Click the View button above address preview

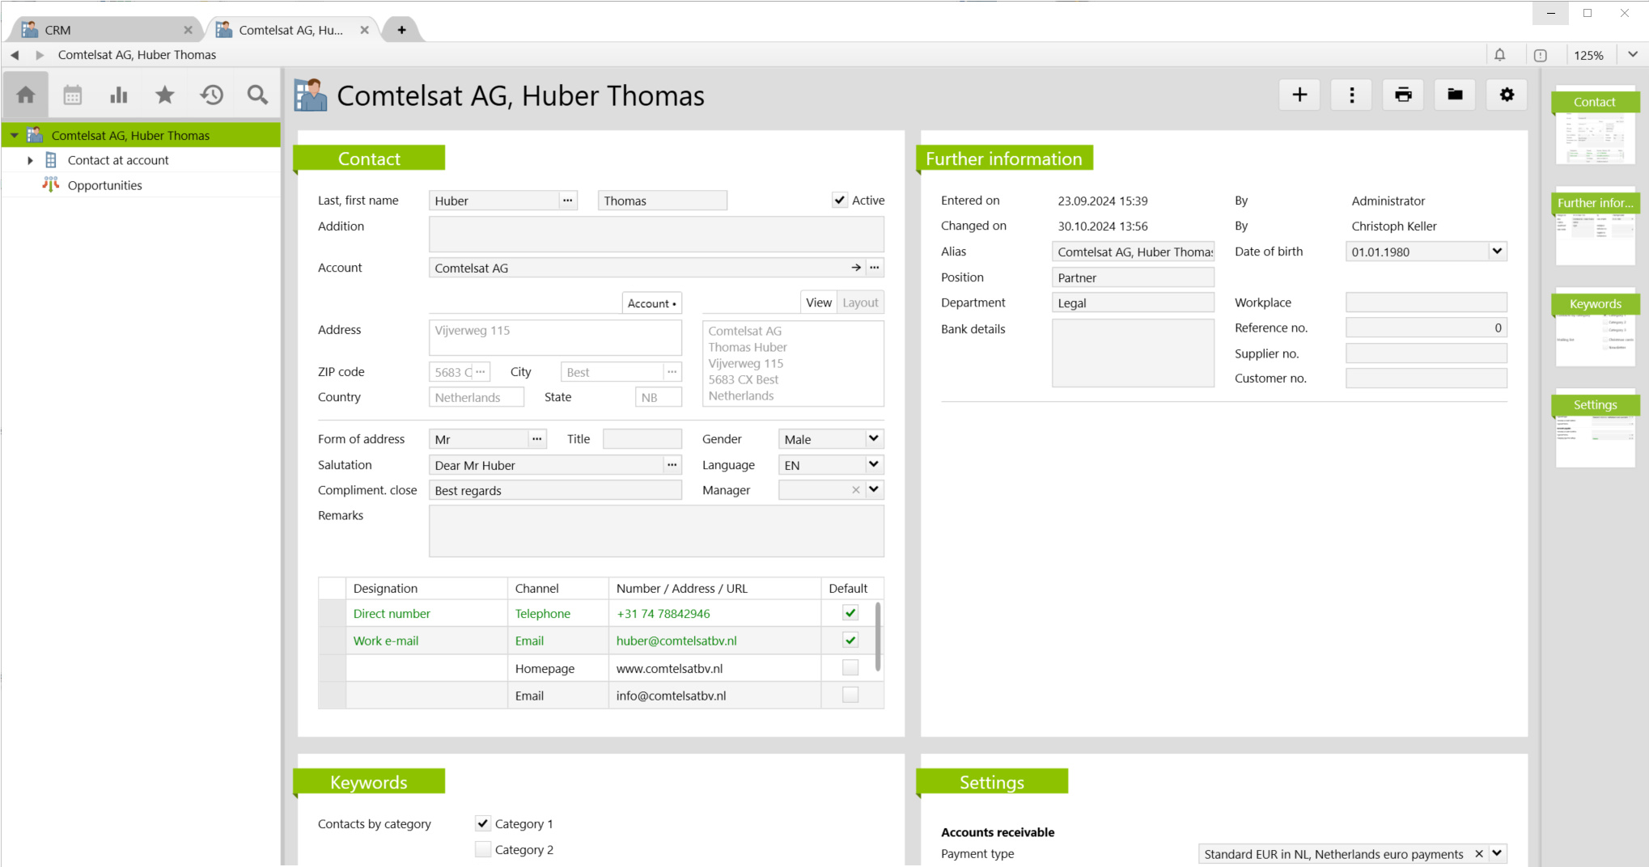818,302
